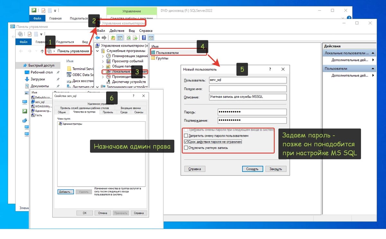Open the Справка menu in Computer Management
This screenshot has height=239, width=386.
(x=146, y=30)
